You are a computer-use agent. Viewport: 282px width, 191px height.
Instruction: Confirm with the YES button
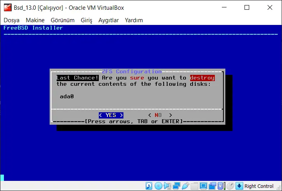point(111,115)
